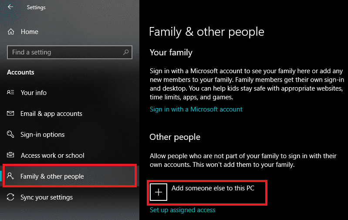Image resolution: width=348 pixels, height=220 pixels.
Task: Click the Your info person icon
Action: point(10,92)
